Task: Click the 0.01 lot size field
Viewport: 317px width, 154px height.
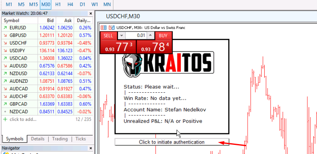Action: 136,36
